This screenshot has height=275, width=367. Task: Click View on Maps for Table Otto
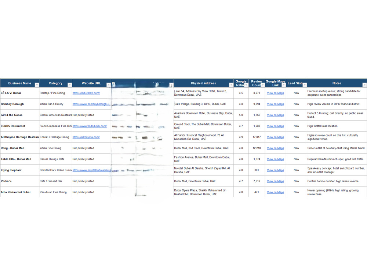pyautogui.click(x=275, y=159)
